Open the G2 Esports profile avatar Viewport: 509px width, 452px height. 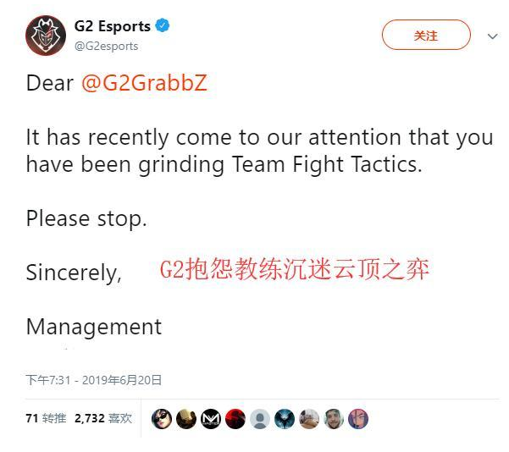pos(46,36)
